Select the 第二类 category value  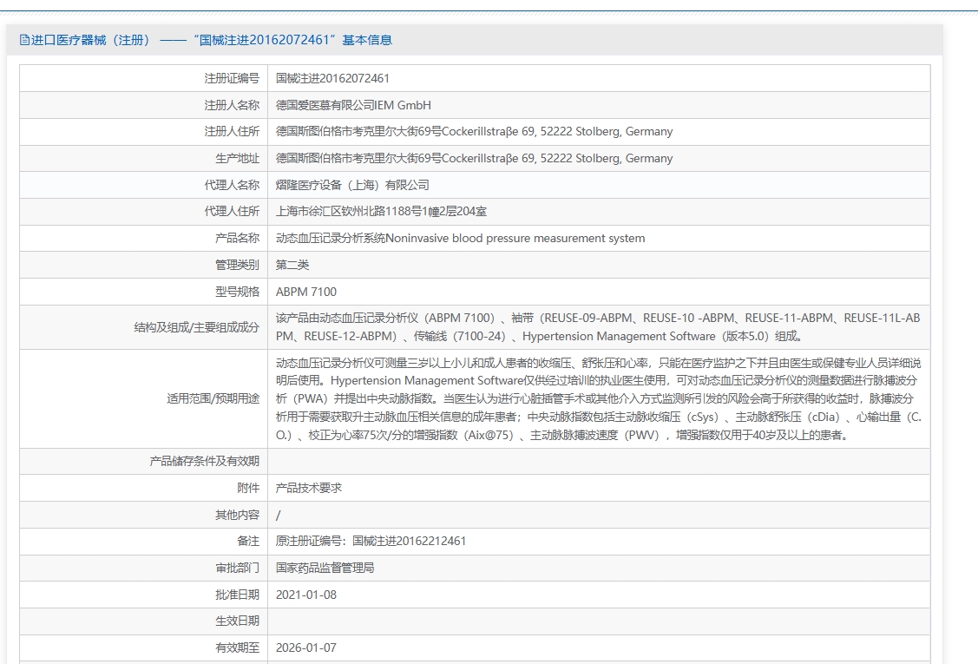pyautogui.click(x=292, y=266)
